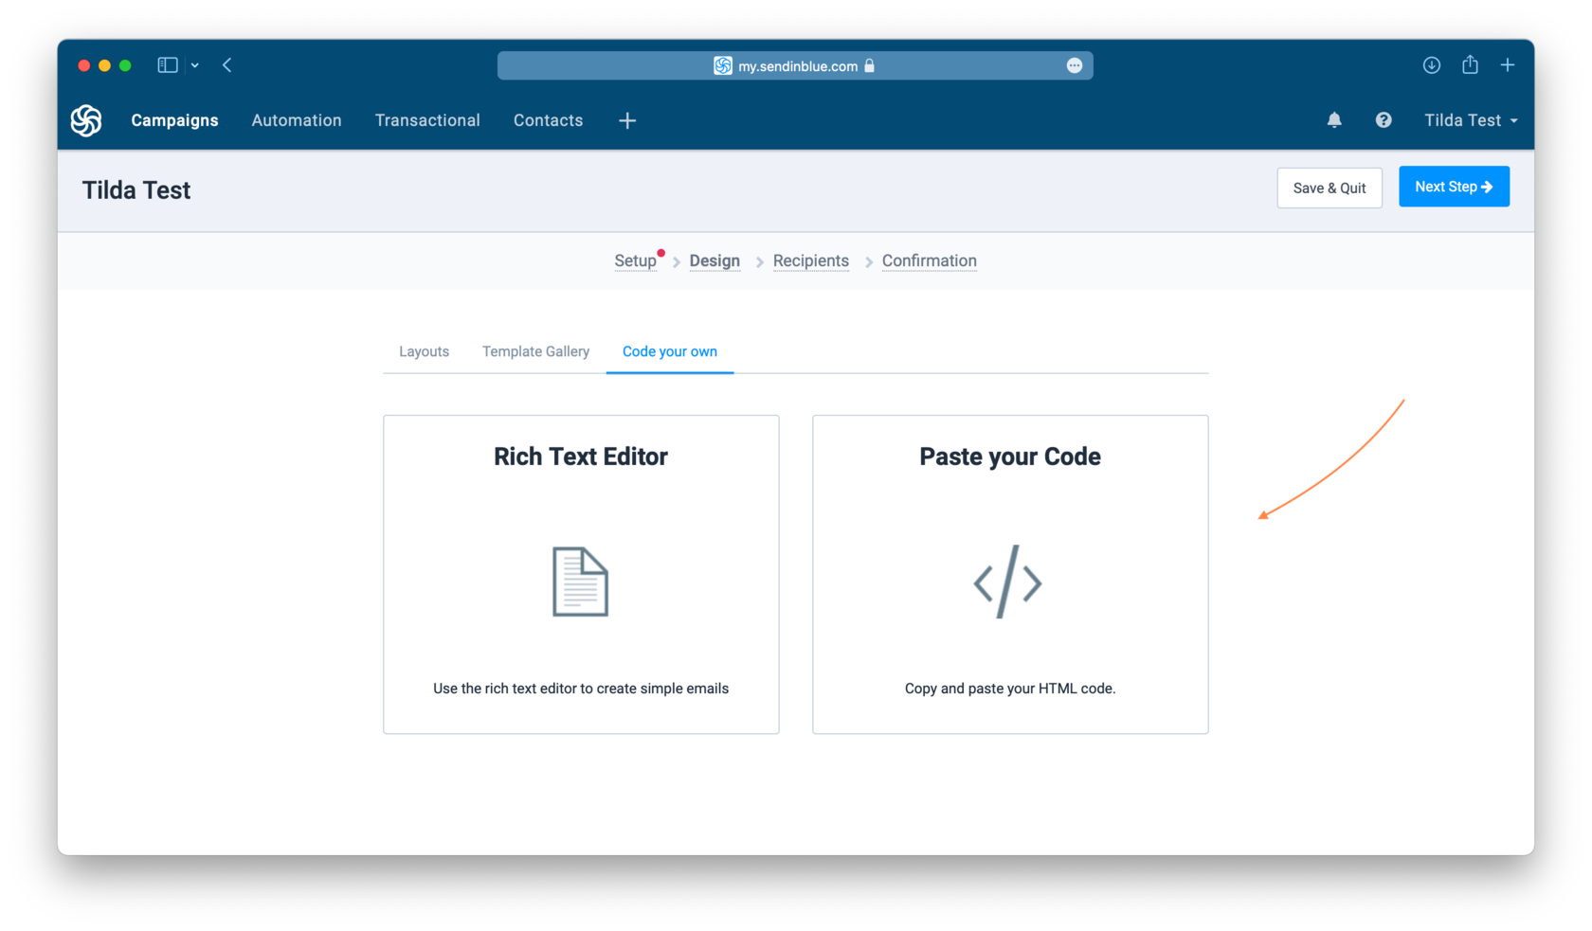Go back with the Safari back arrow
Image resolution: width=1592 pixels, height=931 pixels.
tap(227, 65)
